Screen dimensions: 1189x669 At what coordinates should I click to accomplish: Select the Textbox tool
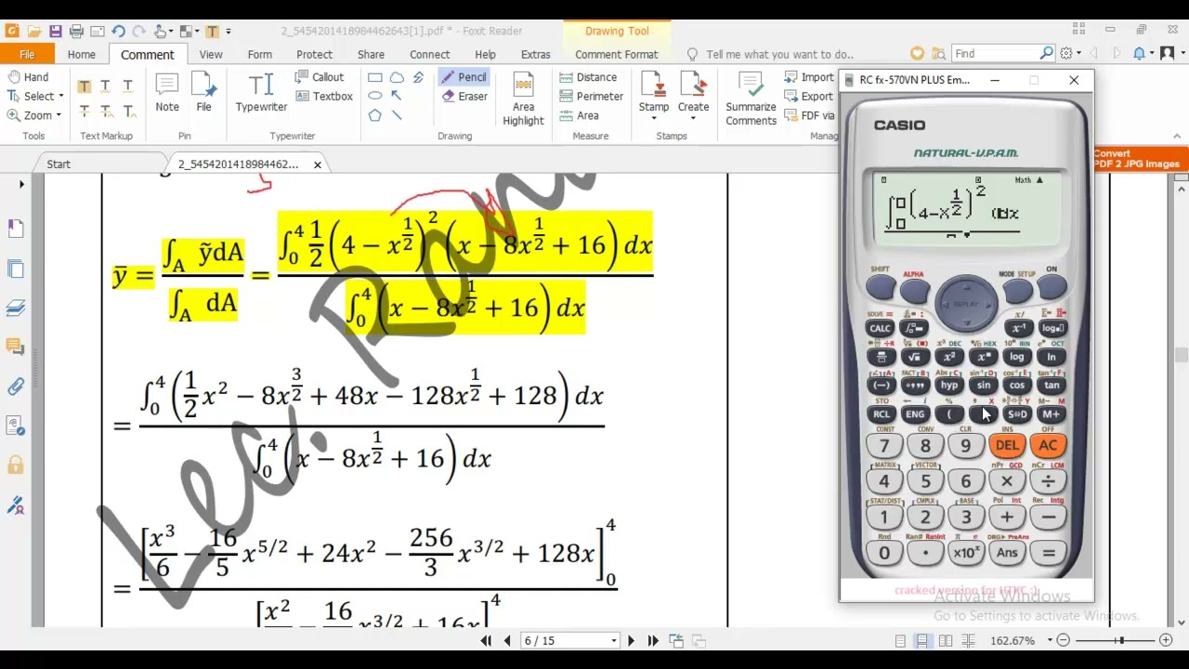(x=324, y=97)
